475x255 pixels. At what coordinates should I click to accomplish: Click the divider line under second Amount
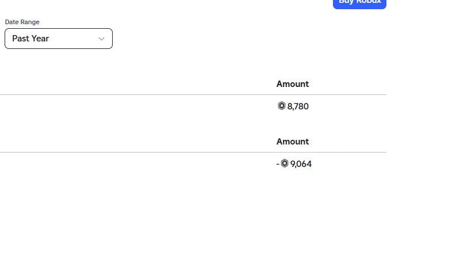193,152
